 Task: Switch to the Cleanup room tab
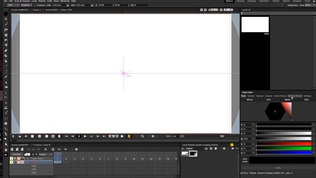pyautogui.click(x=240, y=1)
